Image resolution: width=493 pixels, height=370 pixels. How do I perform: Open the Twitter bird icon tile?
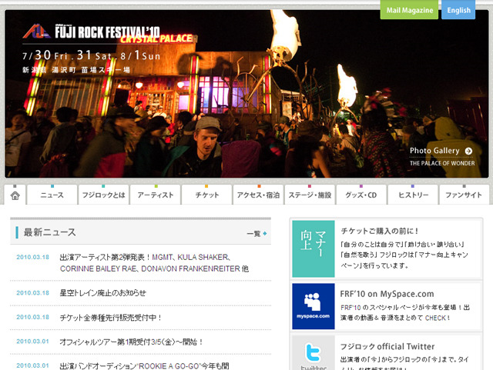click(314, 353)
